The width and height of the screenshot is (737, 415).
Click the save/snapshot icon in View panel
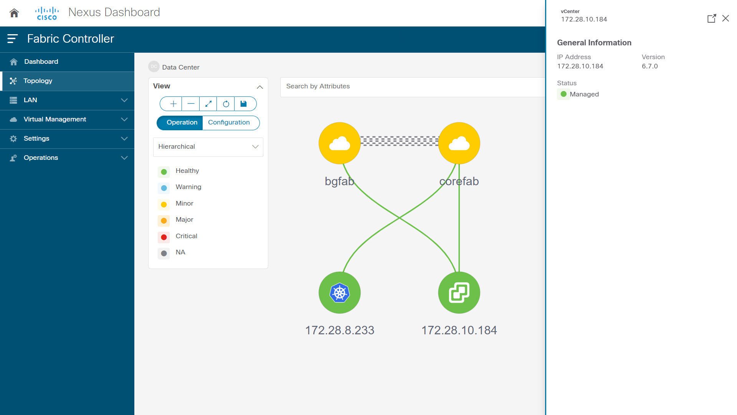(243, 104)
